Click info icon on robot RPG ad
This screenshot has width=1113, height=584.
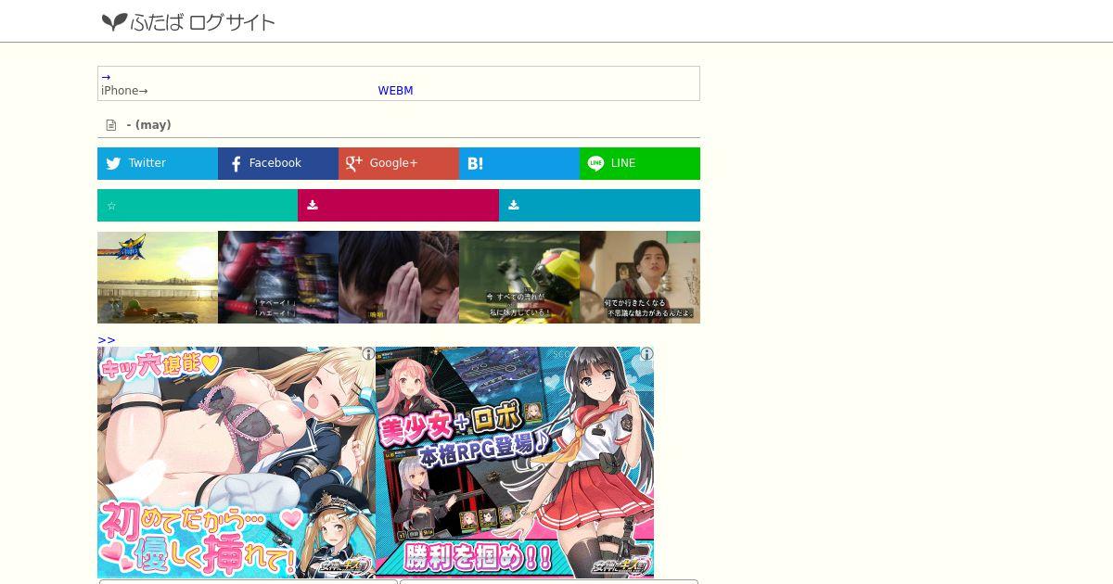point(646,354)
